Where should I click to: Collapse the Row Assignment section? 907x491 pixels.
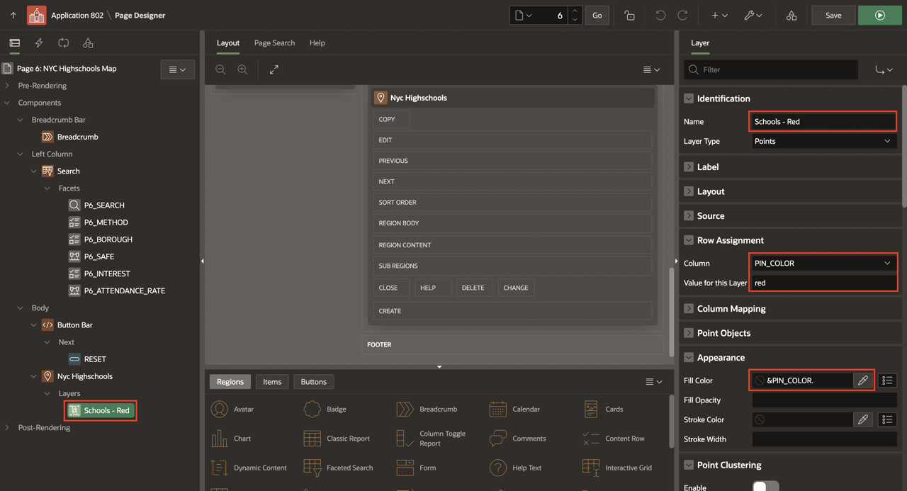pyautogui.click(x=689, y=240)
